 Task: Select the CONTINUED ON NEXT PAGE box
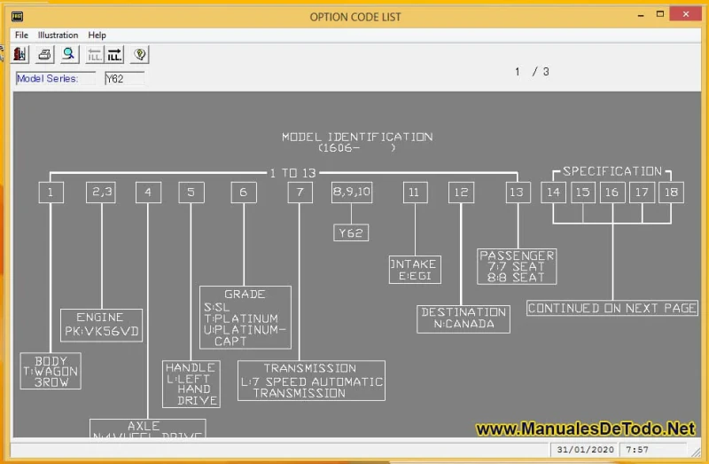point(612,308)
